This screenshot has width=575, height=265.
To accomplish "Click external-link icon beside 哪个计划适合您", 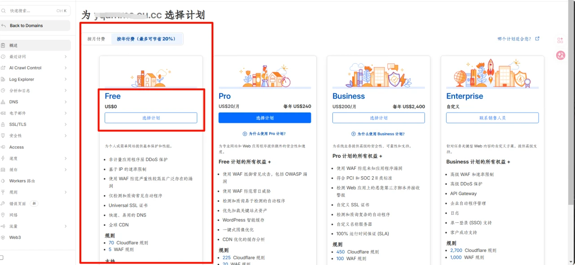I will [537, 39].
